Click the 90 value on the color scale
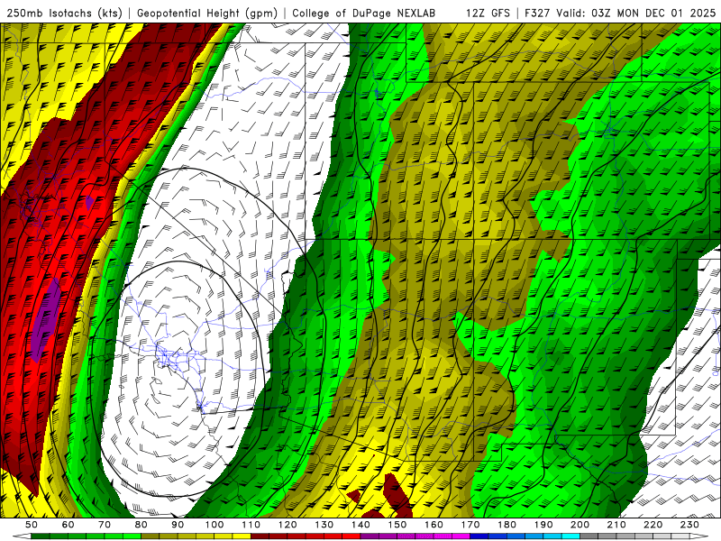Viewport: 721px width, 541px height. [178, 525]
